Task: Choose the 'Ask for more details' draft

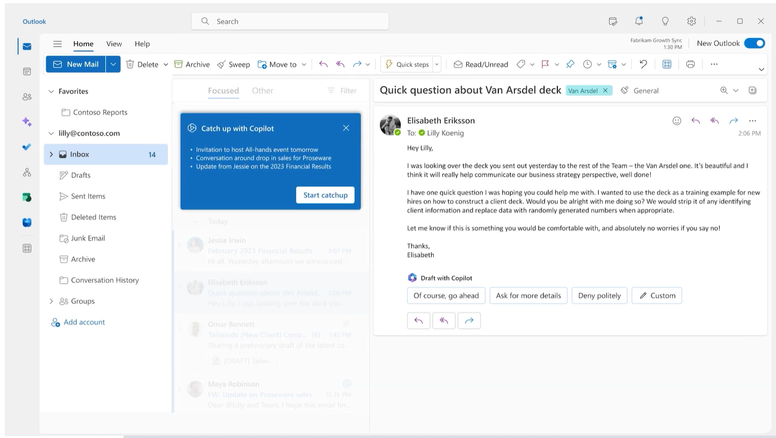Action: [x=528, y=295]
